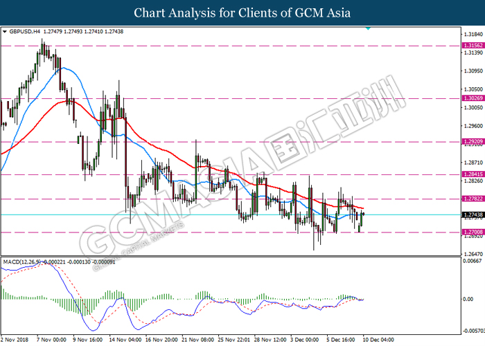
Task: Select the 1.27008 price level label
Action: 473,232
